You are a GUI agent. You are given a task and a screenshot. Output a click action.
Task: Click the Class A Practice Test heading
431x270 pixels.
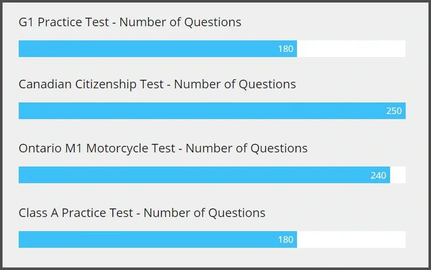point(142,213)
